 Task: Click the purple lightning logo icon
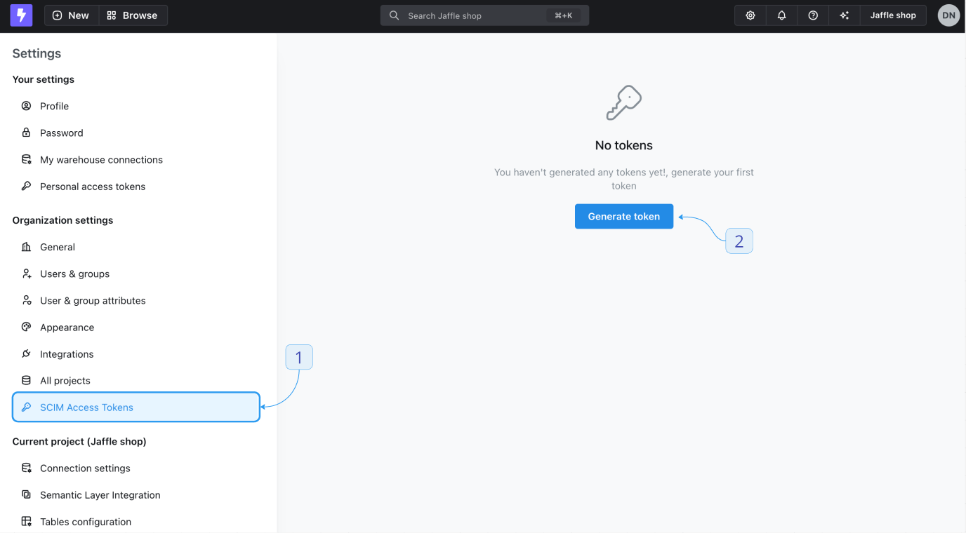tap(21, 15)
